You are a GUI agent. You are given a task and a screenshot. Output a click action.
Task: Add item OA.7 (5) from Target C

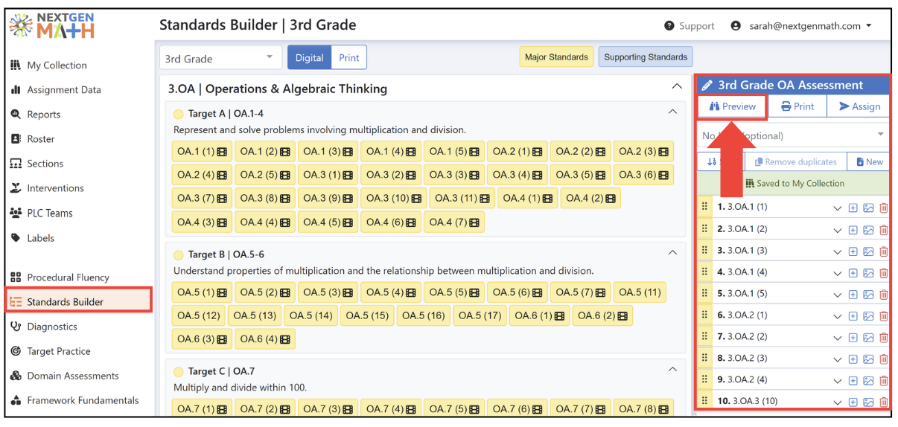(x=454, y=409)
